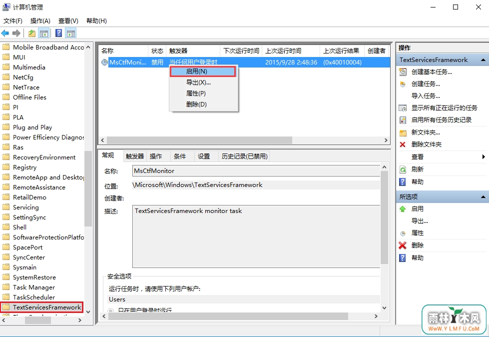Click the 新文件夹 folder icon
Screen dimensions: 489x337
pyautogui.click(x=403, y=132)
